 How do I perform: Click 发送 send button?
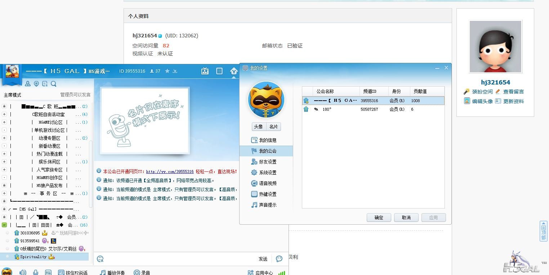[x=263, y=259]
